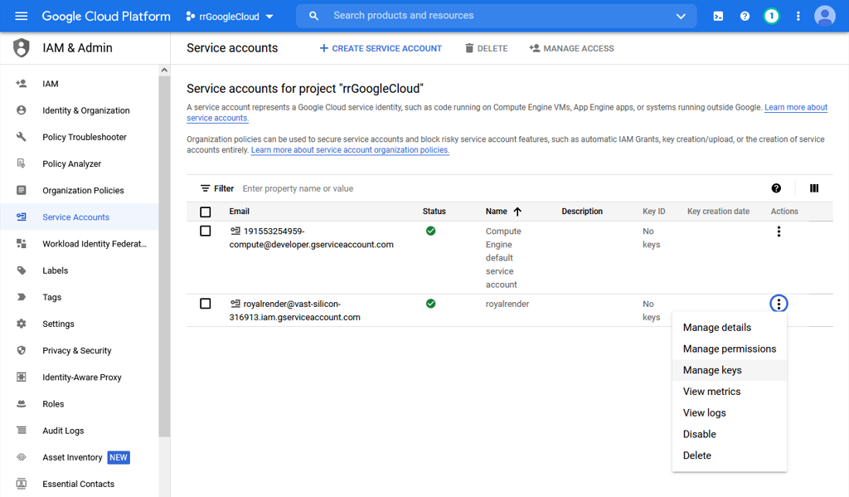Activate Cloud Shell terminal icon
The height and width of the screenshot is (497, 849).
pos(718,17)
